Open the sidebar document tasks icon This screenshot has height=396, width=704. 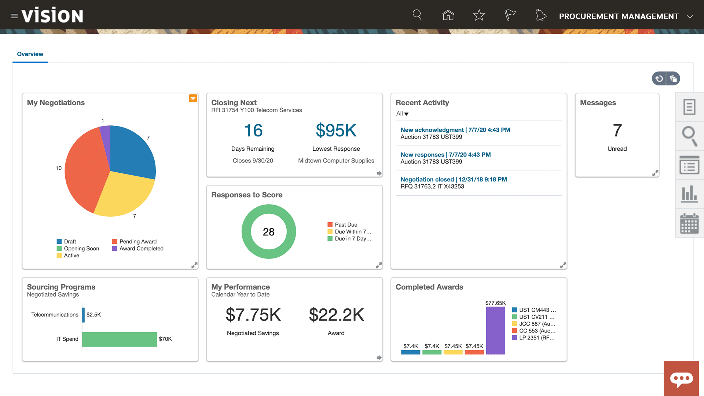[689, 107]
